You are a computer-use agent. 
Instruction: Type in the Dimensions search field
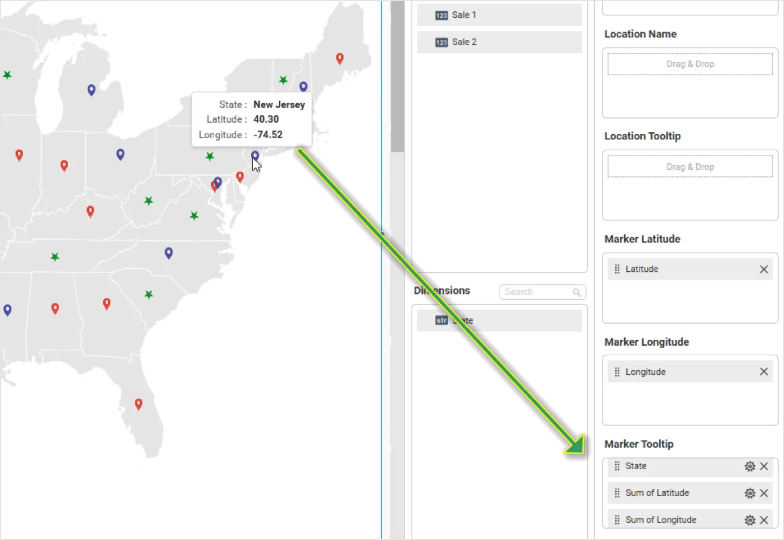tap(537, 292)
